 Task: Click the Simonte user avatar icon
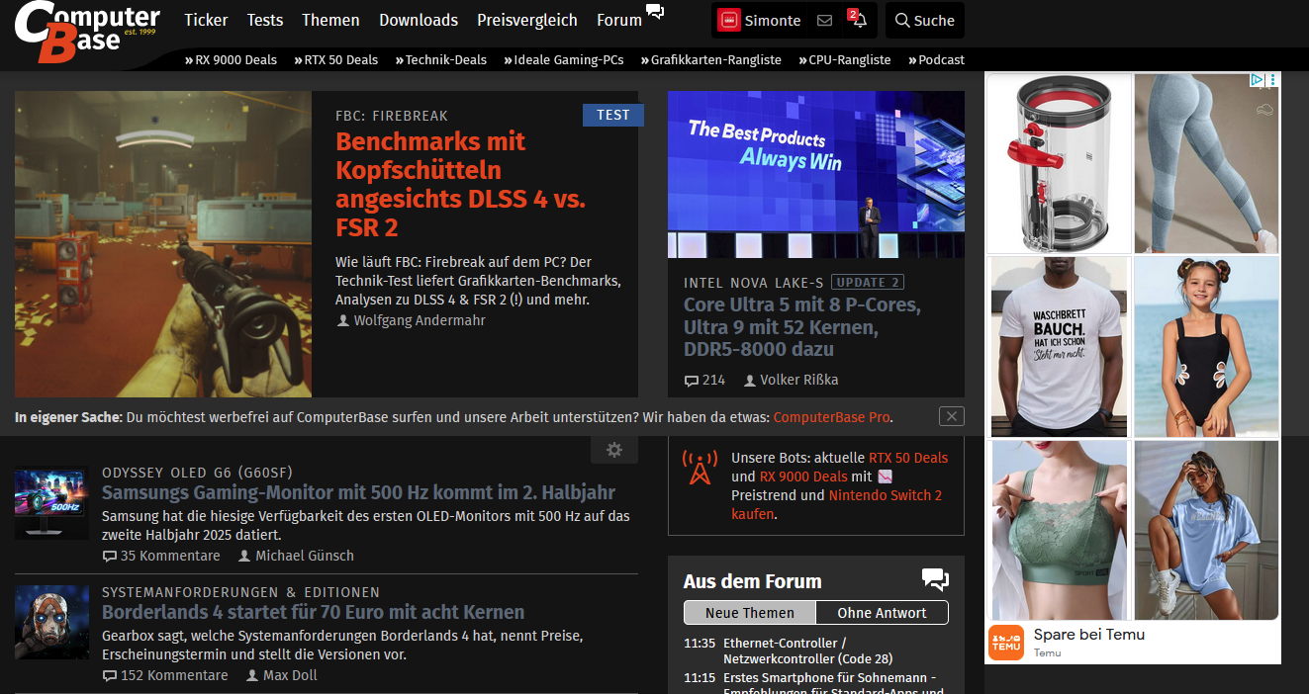(729, 20)
